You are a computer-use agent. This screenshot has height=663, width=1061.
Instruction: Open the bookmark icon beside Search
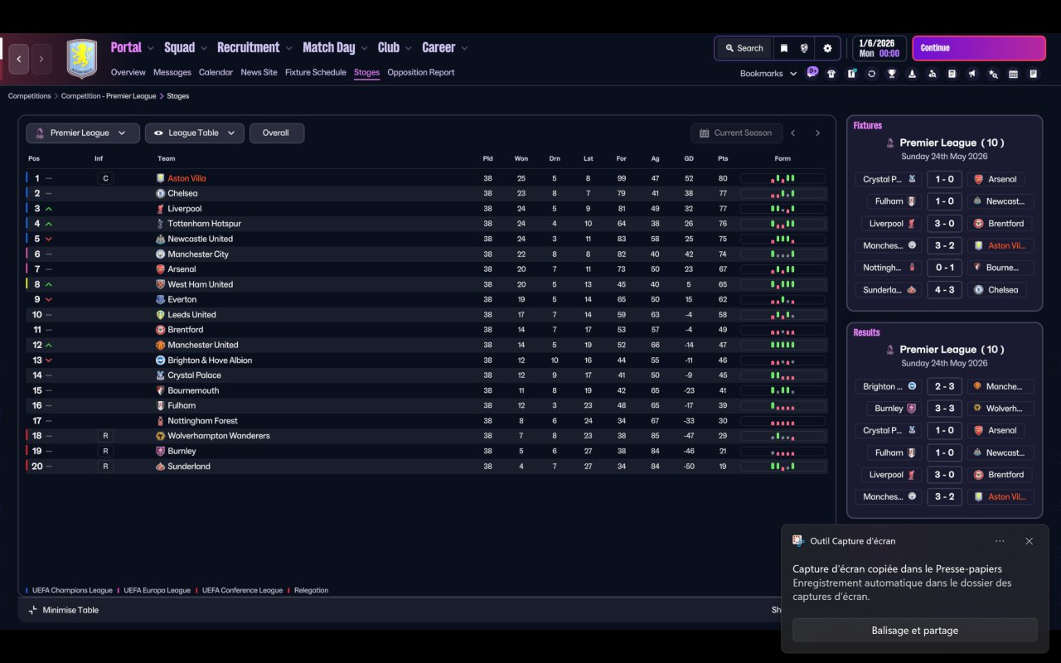[783, 48]
